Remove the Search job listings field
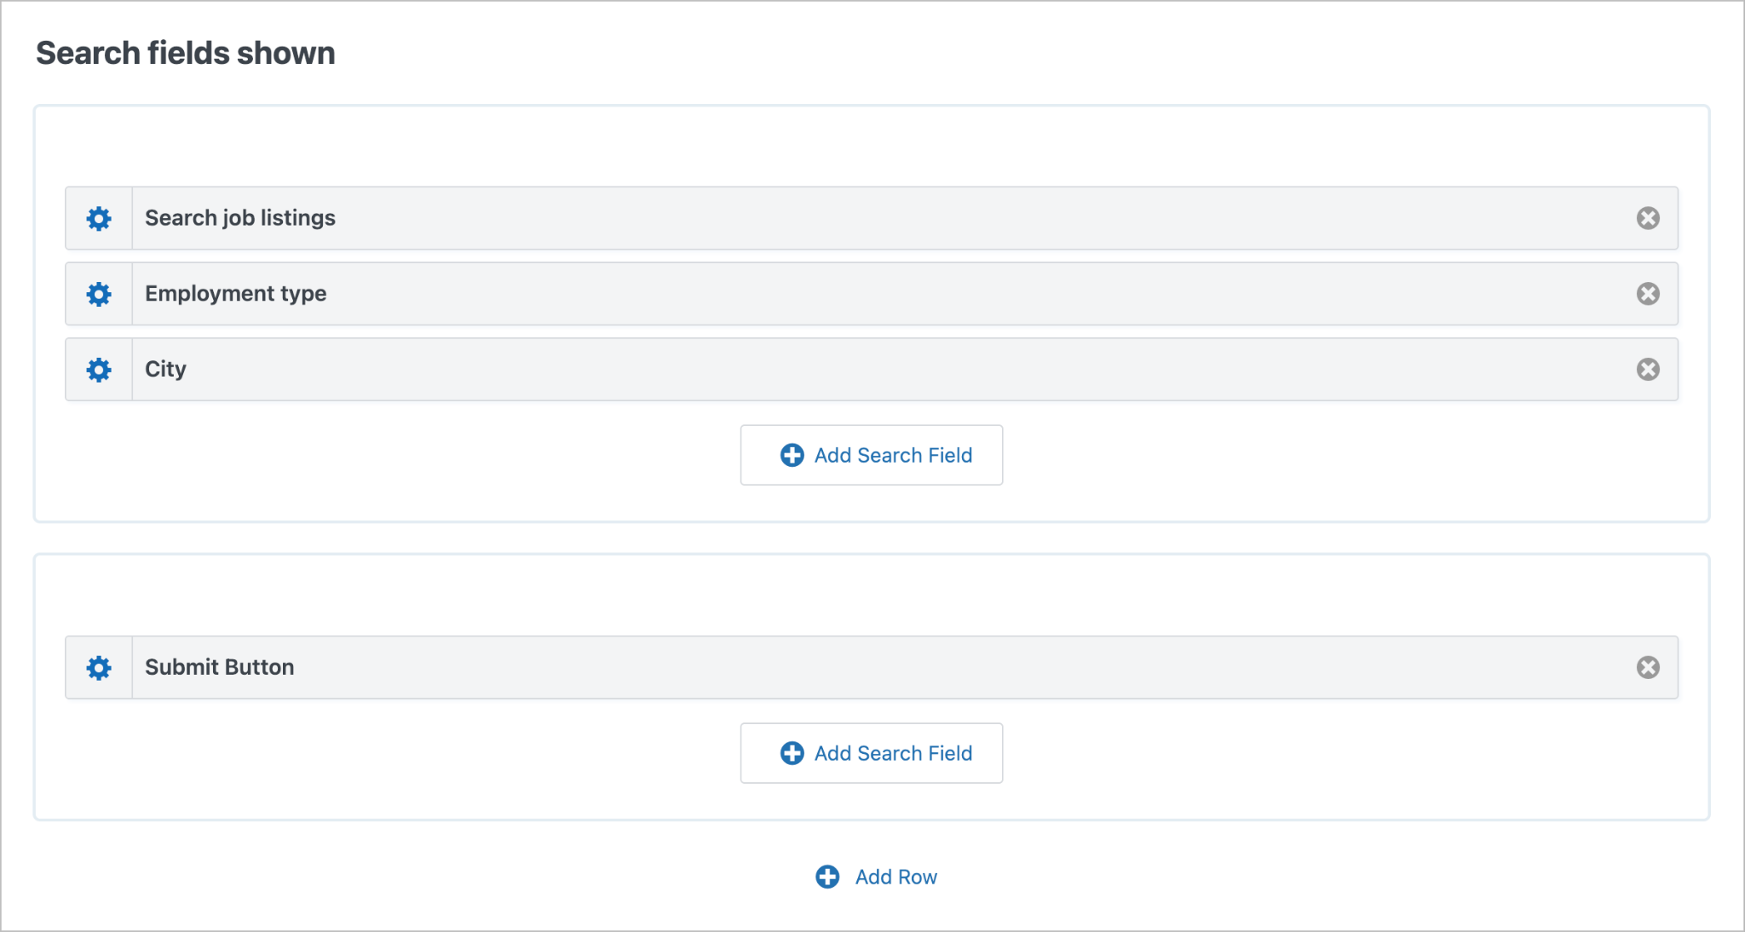Image resolution: width=1745 pixels, height=932 pixels. pyautogui.click(x=1648, y=218)
